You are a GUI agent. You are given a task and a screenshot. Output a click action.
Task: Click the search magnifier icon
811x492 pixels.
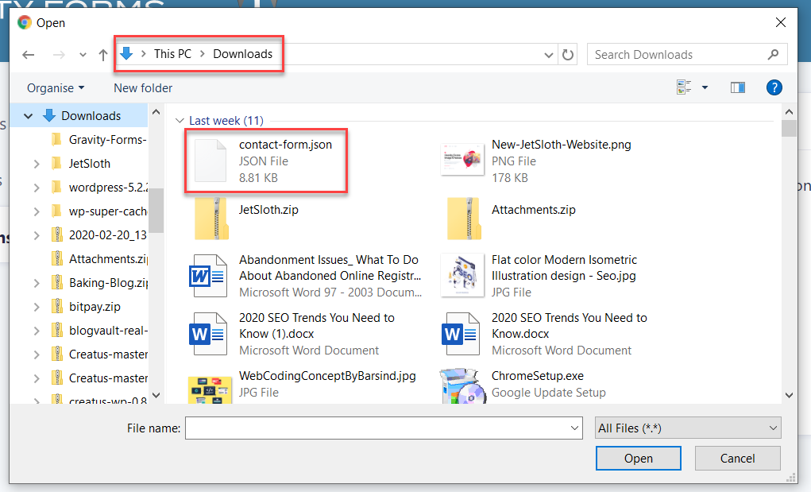tap(773, 54)
